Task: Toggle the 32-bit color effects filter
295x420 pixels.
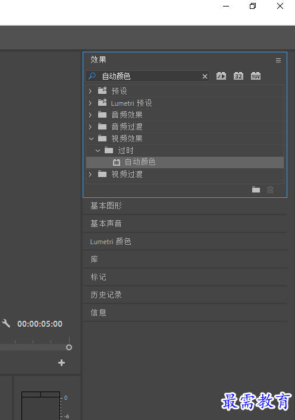Action: 238,76
